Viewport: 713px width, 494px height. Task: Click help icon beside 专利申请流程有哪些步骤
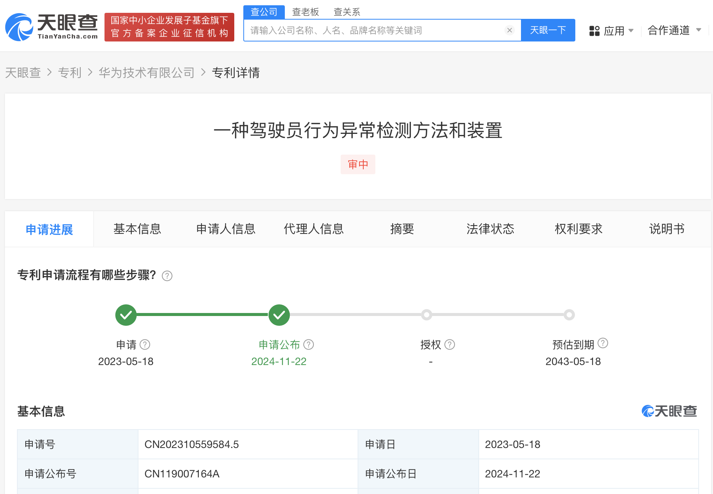pyautogui.click(x=167, y=276)
